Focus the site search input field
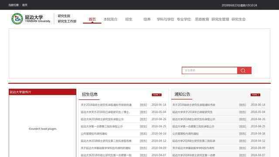This screenshot has height=157, width=279. [x=209, y=71]
